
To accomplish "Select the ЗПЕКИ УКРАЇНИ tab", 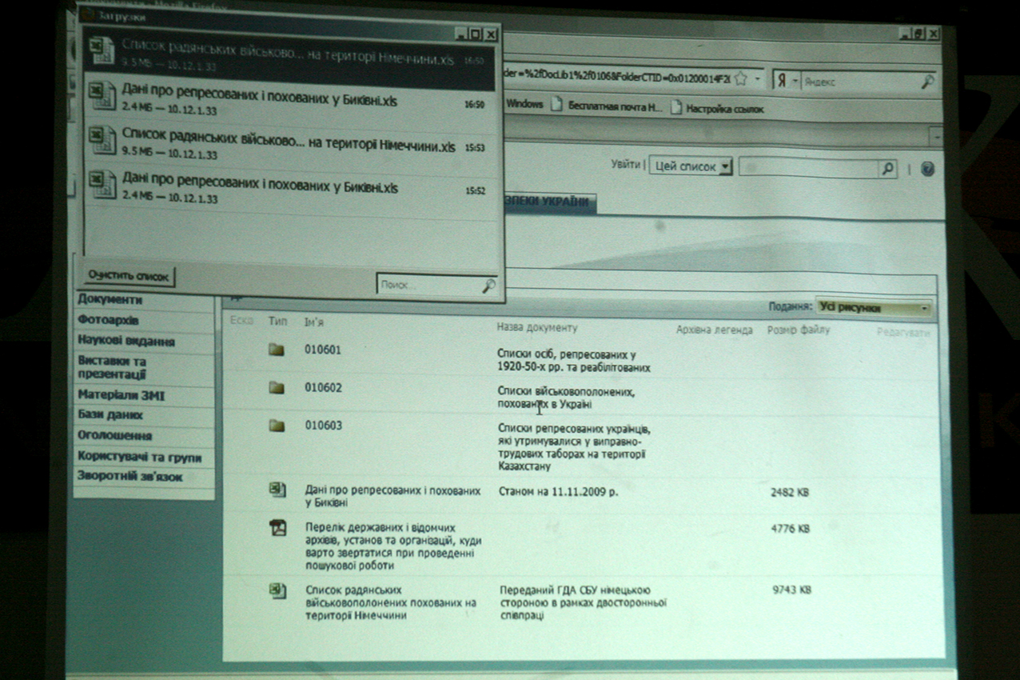I will click(548, 202).
